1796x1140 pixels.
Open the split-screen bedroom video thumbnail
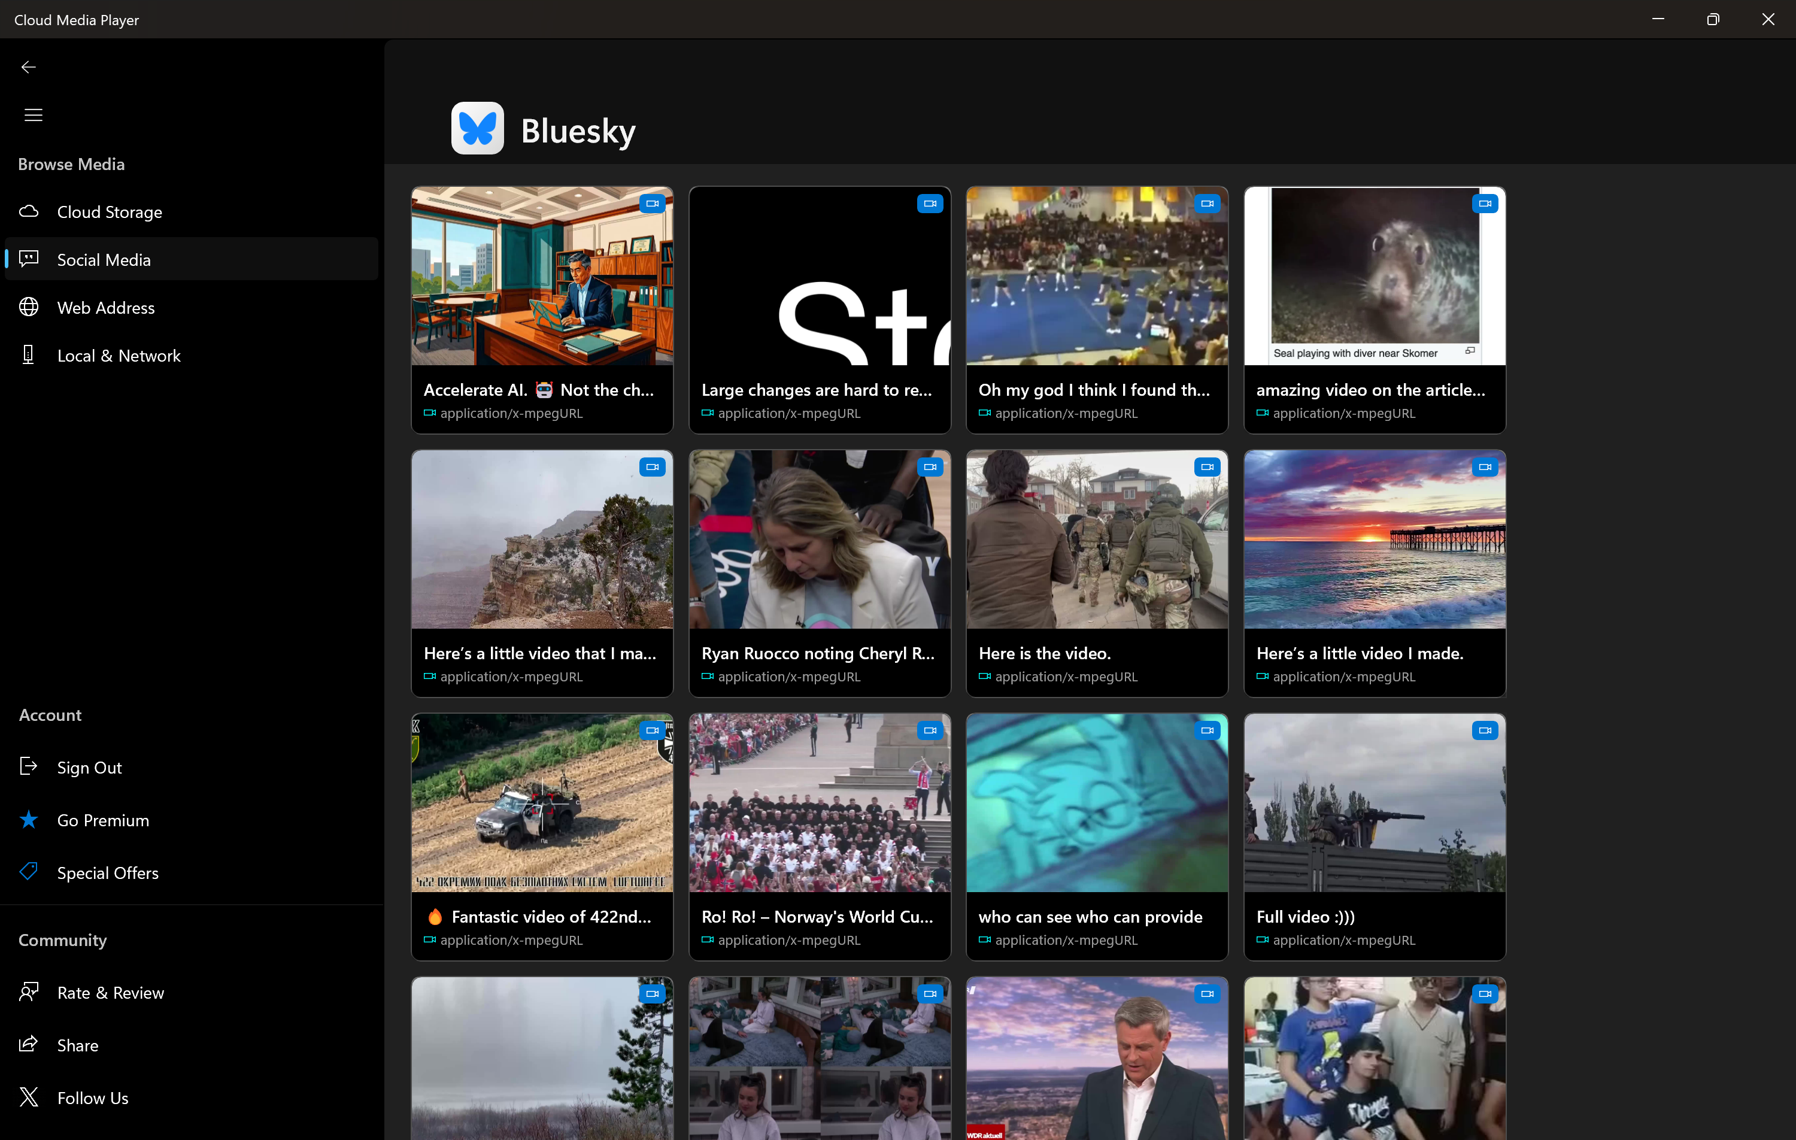[820, 1058]
